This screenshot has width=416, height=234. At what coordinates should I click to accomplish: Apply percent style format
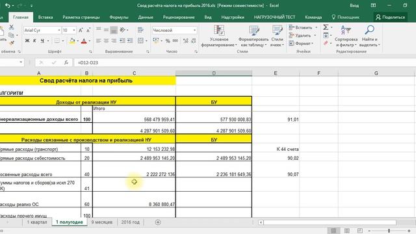(168, 41)
